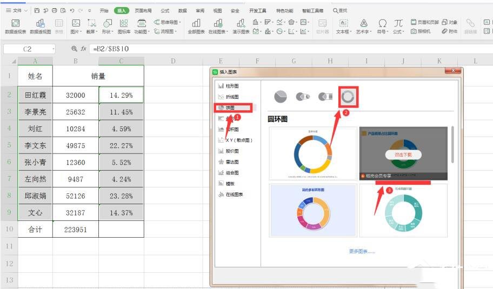Insert a header and footer (页眉和页脚)

coord(425,22)
